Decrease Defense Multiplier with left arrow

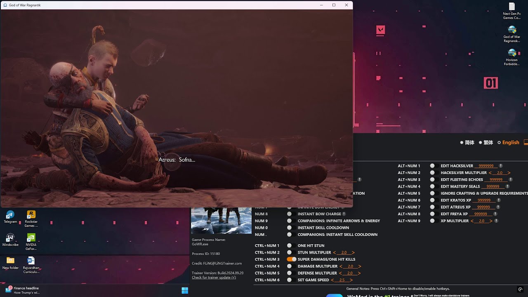tap(341, 273)
